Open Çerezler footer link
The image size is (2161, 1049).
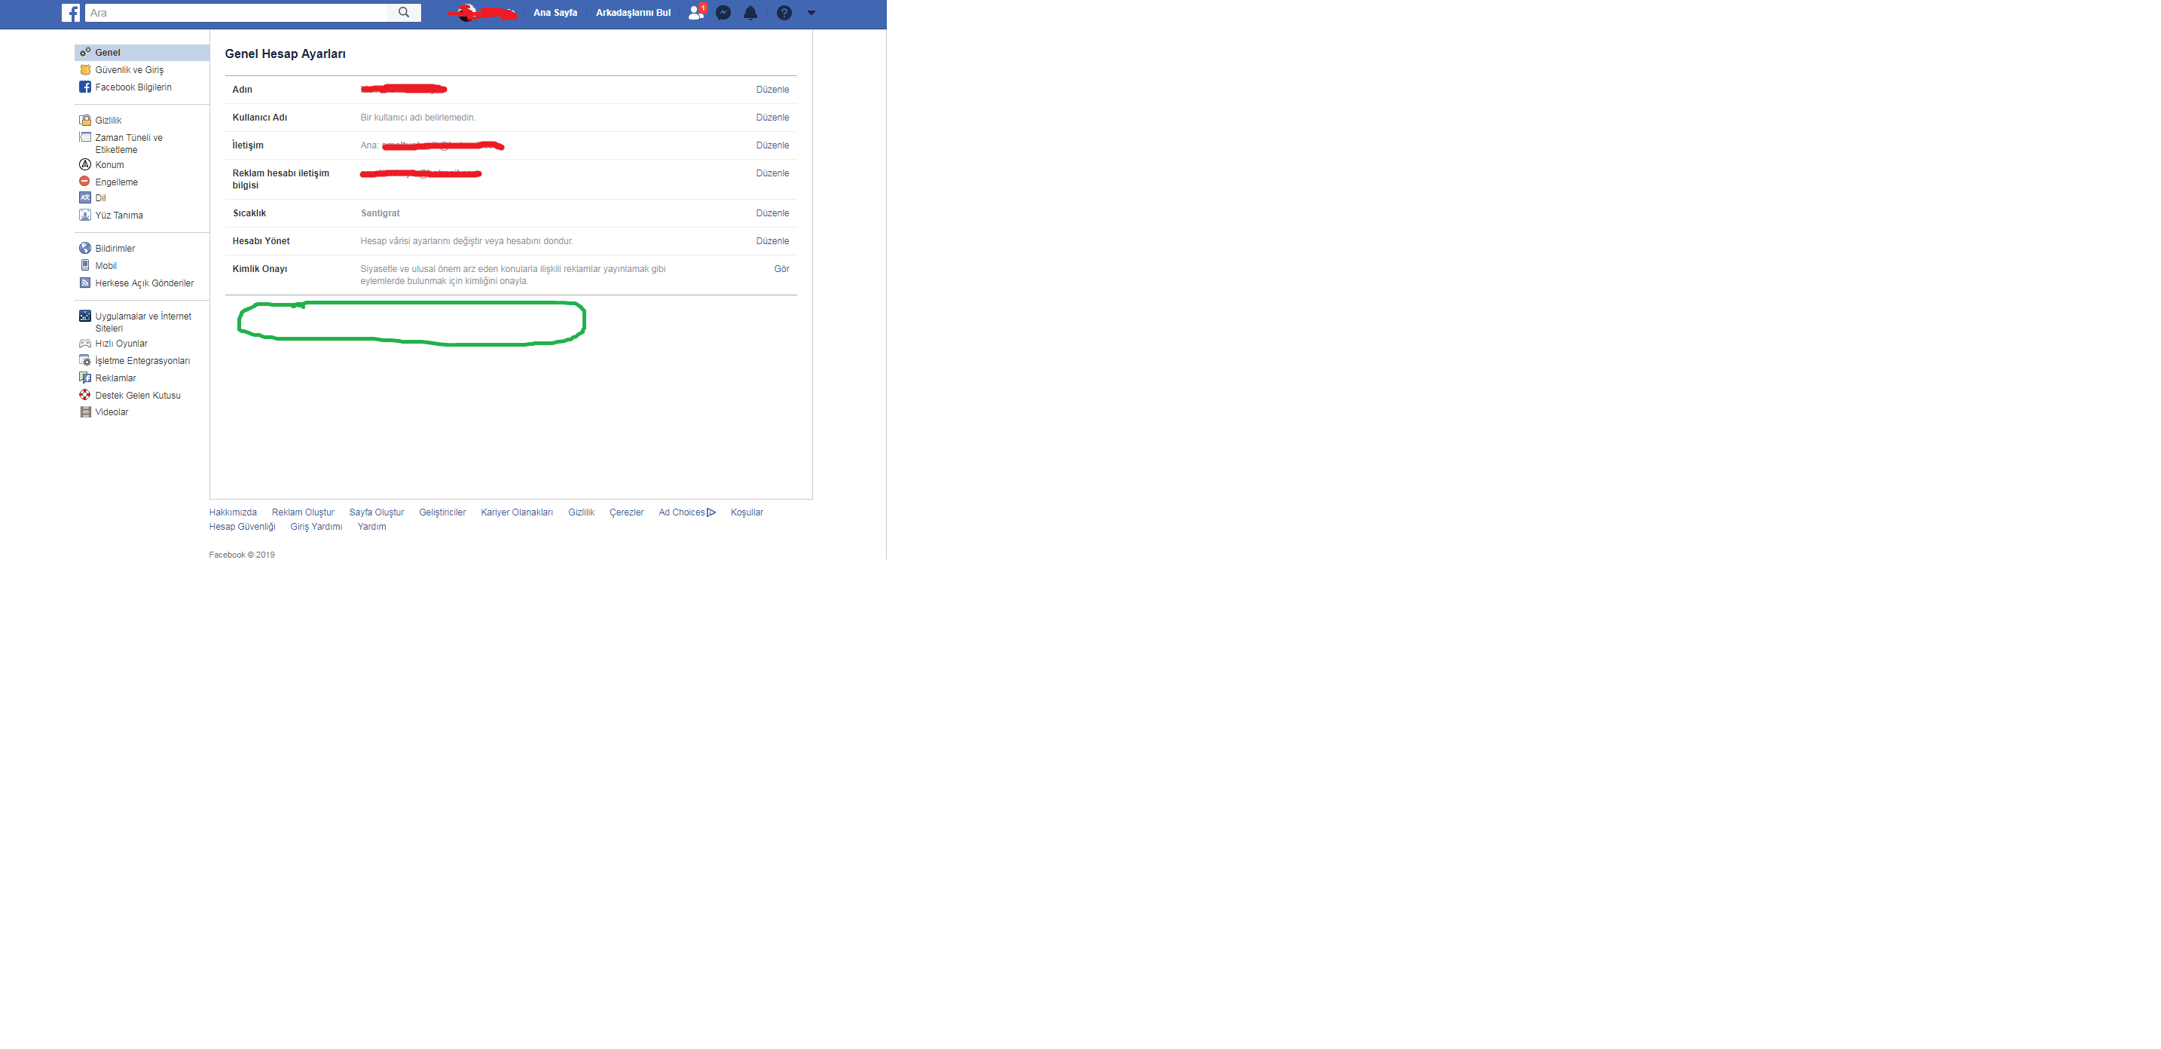[627, 512]
